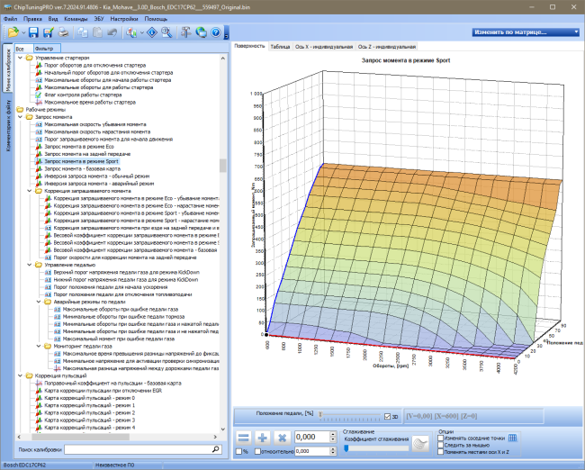The width and height of the screenshot is (585, 470).
Task: Click icon of 'Инверсия запроса момента - аварийный режим'
Action: coord(39,184)
